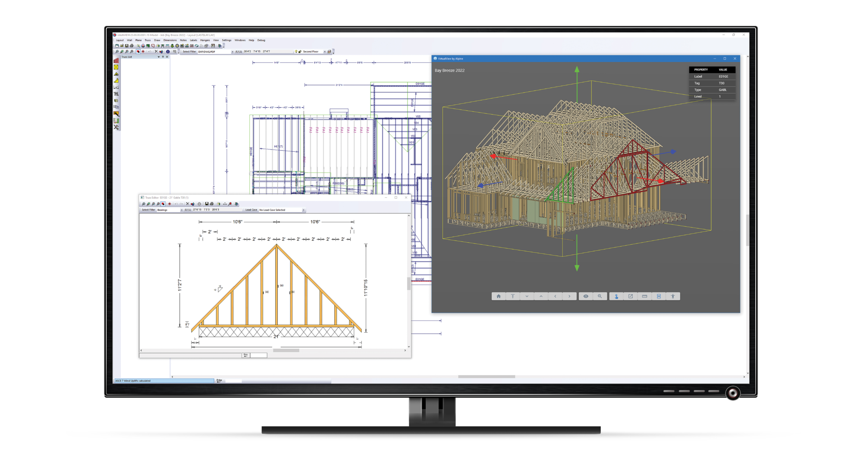Select the walk-through person tool in VirtualView
This screenshot has width=854, height=468.
tap(673, 296)
